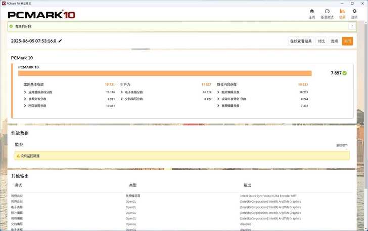This screenshot has width=368, height=231.
Task: Click the 对比 compare button
Action: point(321,41)
